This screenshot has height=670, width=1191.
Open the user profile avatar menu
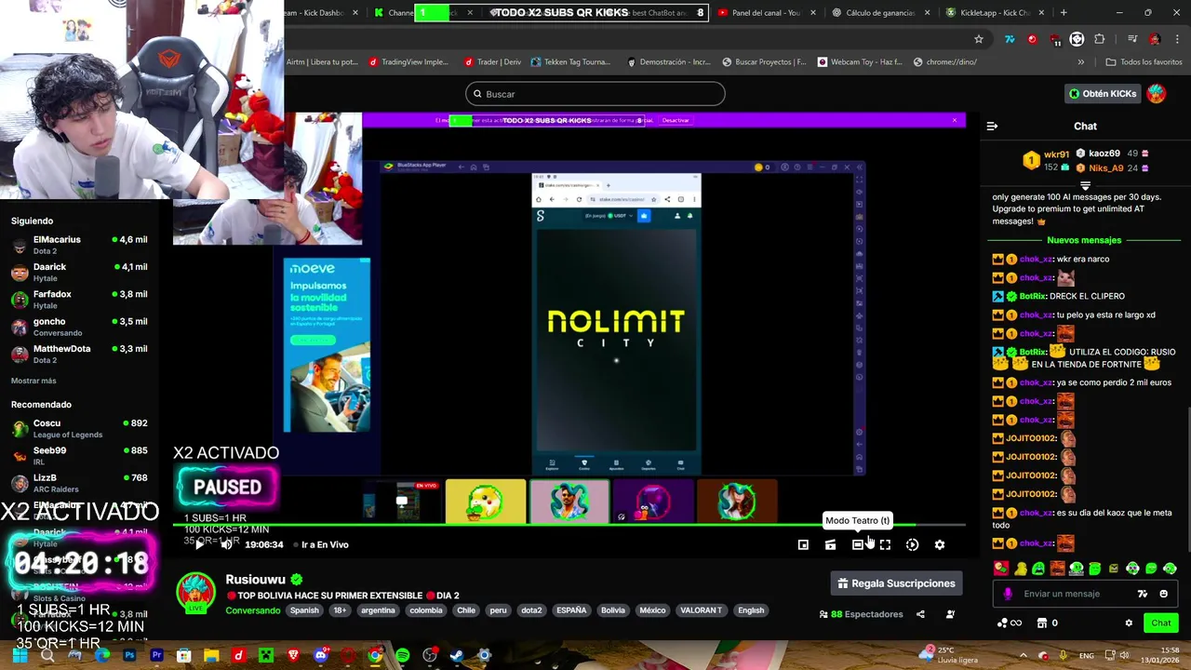1157,93
